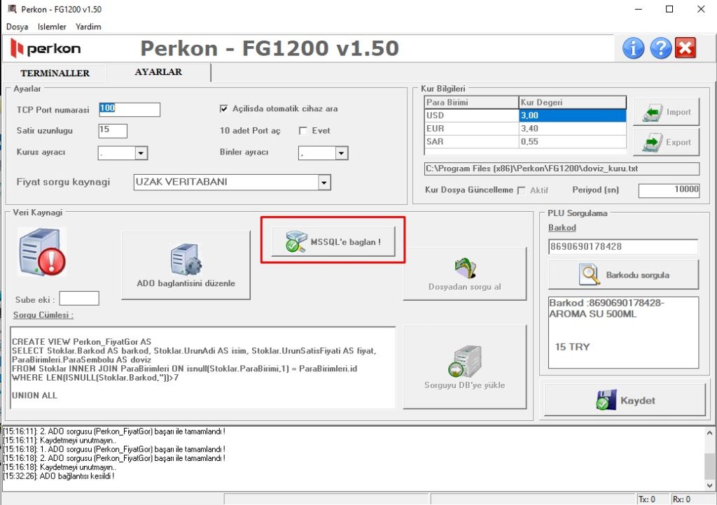This screenshot has height=505, width=717.
Task: Click Sorguyu DB'ye yükle button
Action: click(x=464, y=367)
